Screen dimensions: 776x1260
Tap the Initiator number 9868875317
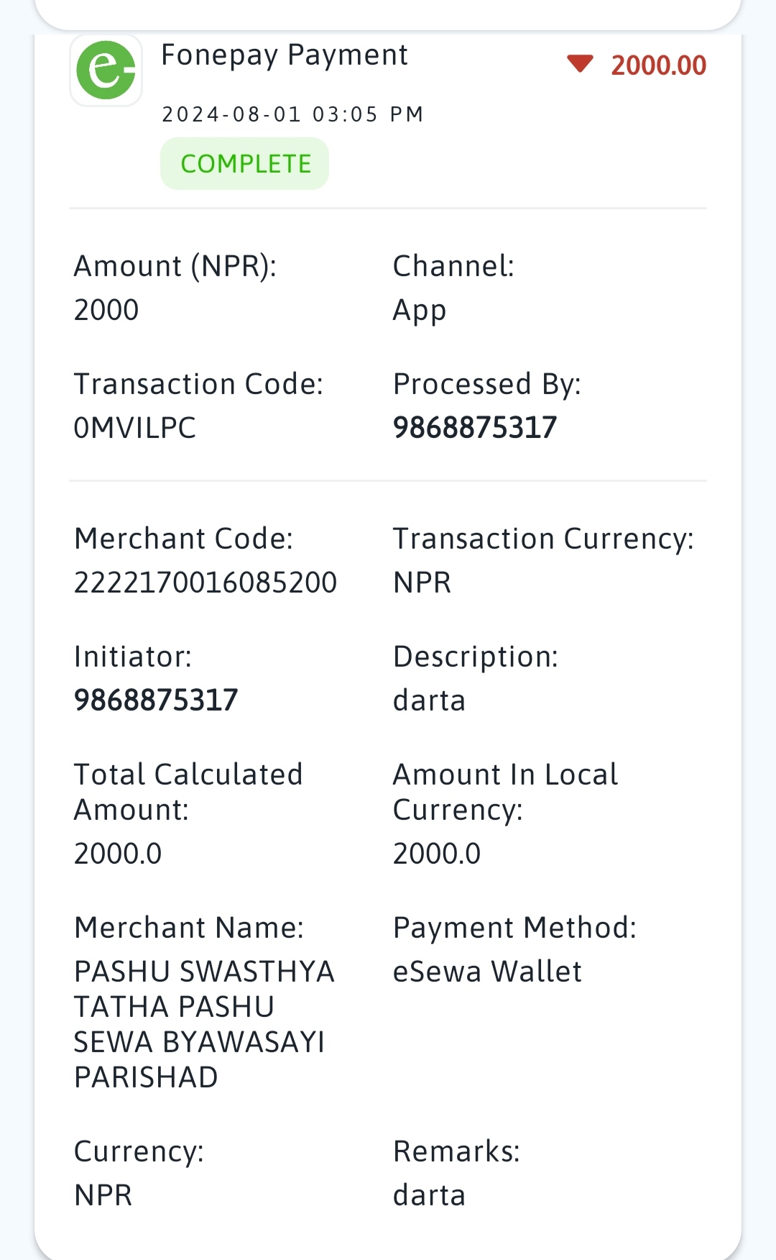pyautogui.click(x=156, y=700)
